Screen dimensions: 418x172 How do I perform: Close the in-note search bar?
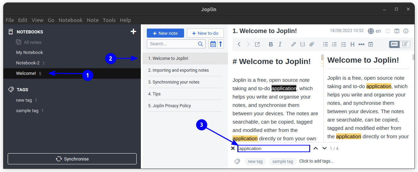pos(233,148)
